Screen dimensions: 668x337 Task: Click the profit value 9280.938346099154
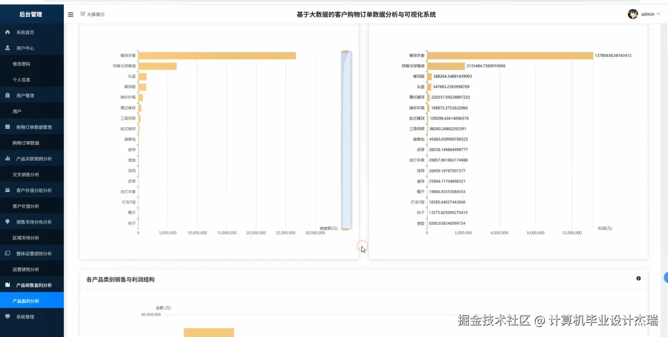coord(447,223)
